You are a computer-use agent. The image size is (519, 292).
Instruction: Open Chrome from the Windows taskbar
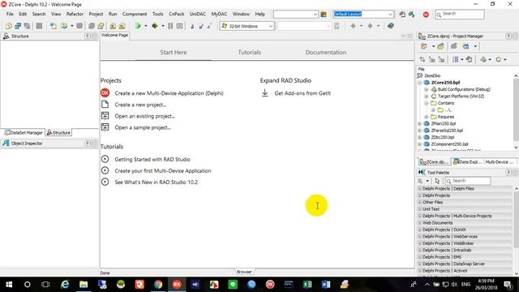pyautogui.click(x=158, y=284)
